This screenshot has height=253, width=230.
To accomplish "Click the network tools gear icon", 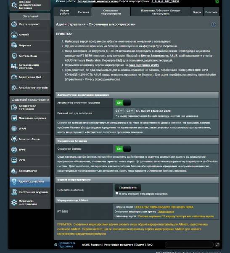I will tap(14, 202).
